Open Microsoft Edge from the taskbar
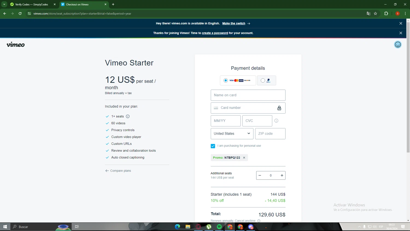This screenshot has width=410, height=231. (x=177, y=227)
